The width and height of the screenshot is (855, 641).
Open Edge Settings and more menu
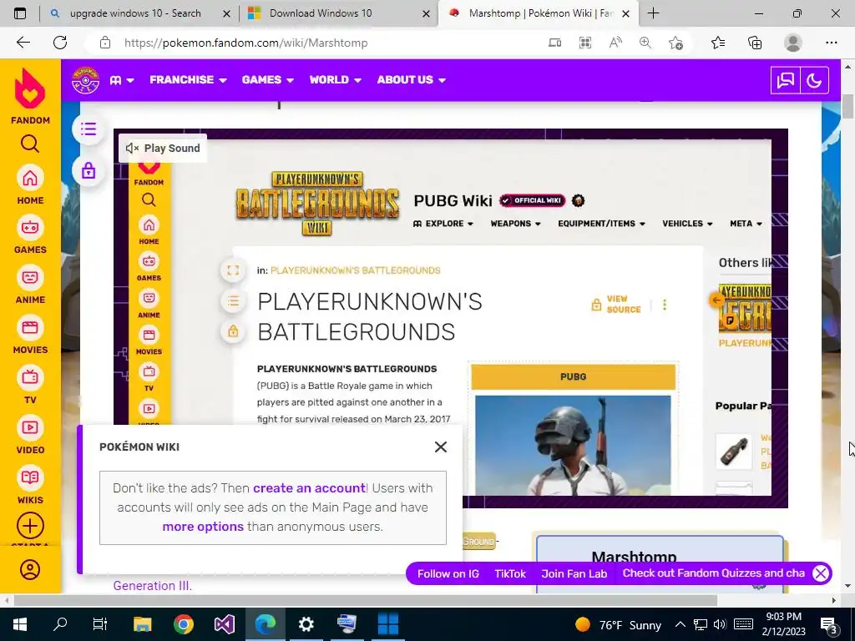[831, 43]
